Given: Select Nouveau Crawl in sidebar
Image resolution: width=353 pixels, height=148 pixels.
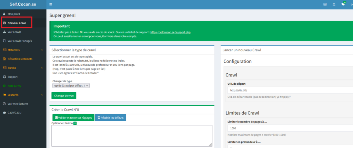Looking at the screenshot, I should coord(17,23).
